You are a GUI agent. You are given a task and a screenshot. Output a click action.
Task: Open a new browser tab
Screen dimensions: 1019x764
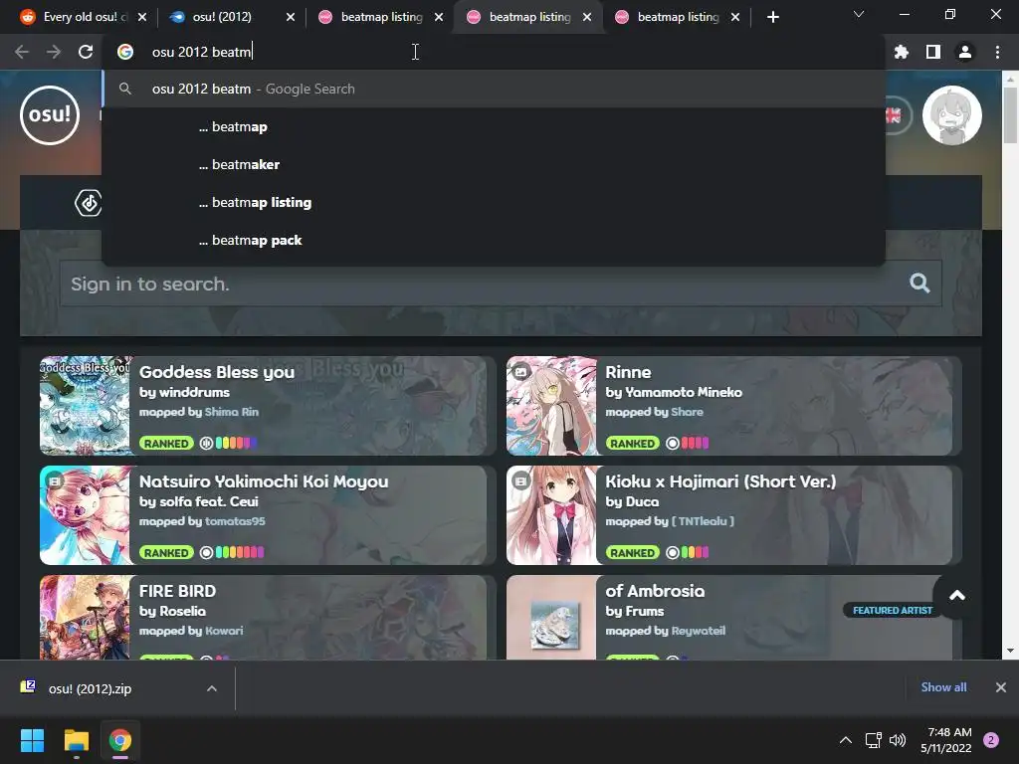772,17
